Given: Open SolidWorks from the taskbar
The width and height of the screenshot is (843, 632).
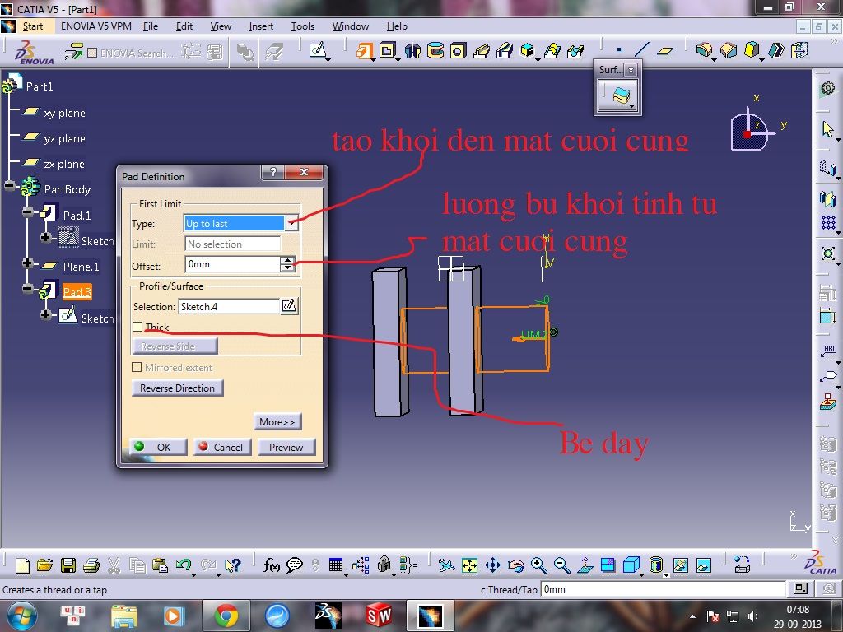Looking at the screenshot, I should 378,616.
